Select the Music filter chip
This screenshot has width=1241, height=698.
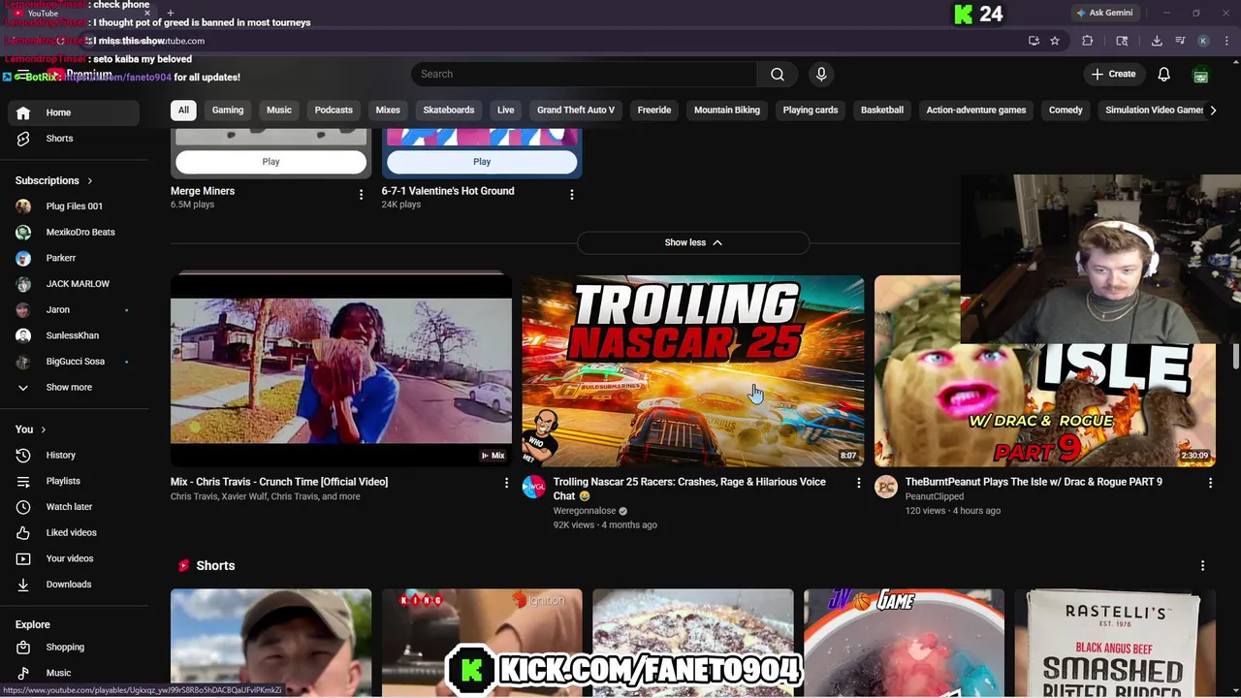[279, 111]
